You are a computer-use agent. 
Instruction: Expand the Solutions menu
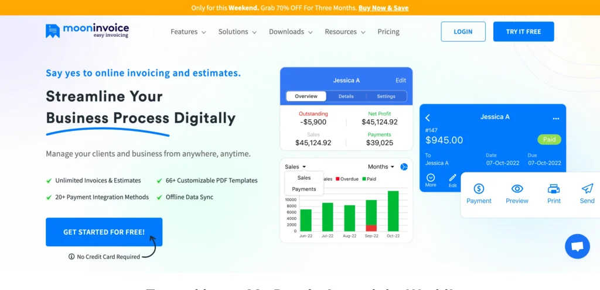click(237, 32)
